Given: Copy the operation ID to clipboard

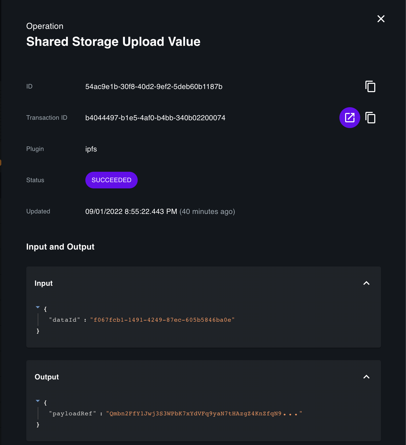Looking at the screenshot, I should (x=370, y=86).
